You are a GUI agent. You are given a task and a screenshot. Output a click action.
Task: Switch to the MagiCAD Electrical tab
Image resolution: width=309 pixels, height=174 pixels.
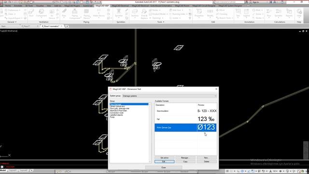120,6
